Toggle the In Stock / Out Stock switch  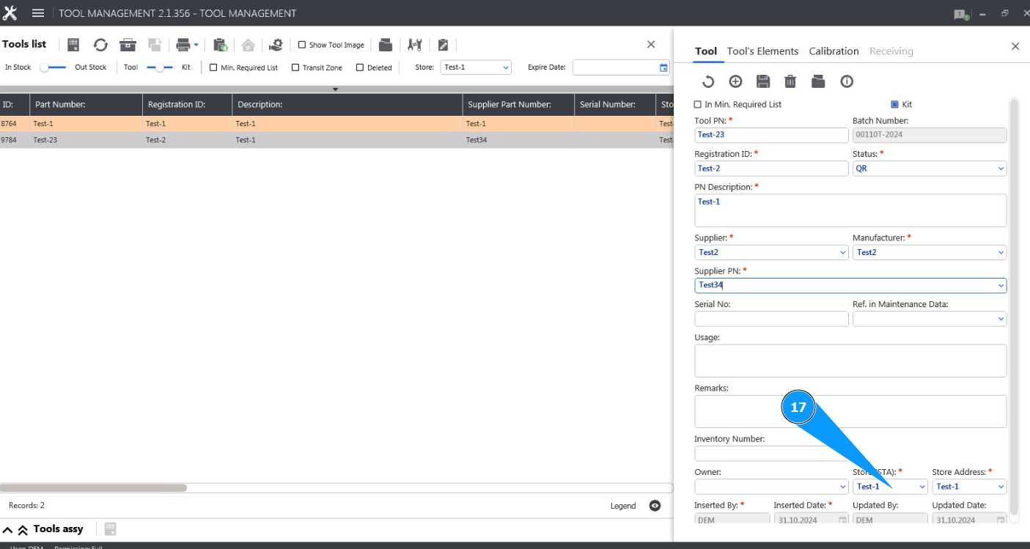53,67
